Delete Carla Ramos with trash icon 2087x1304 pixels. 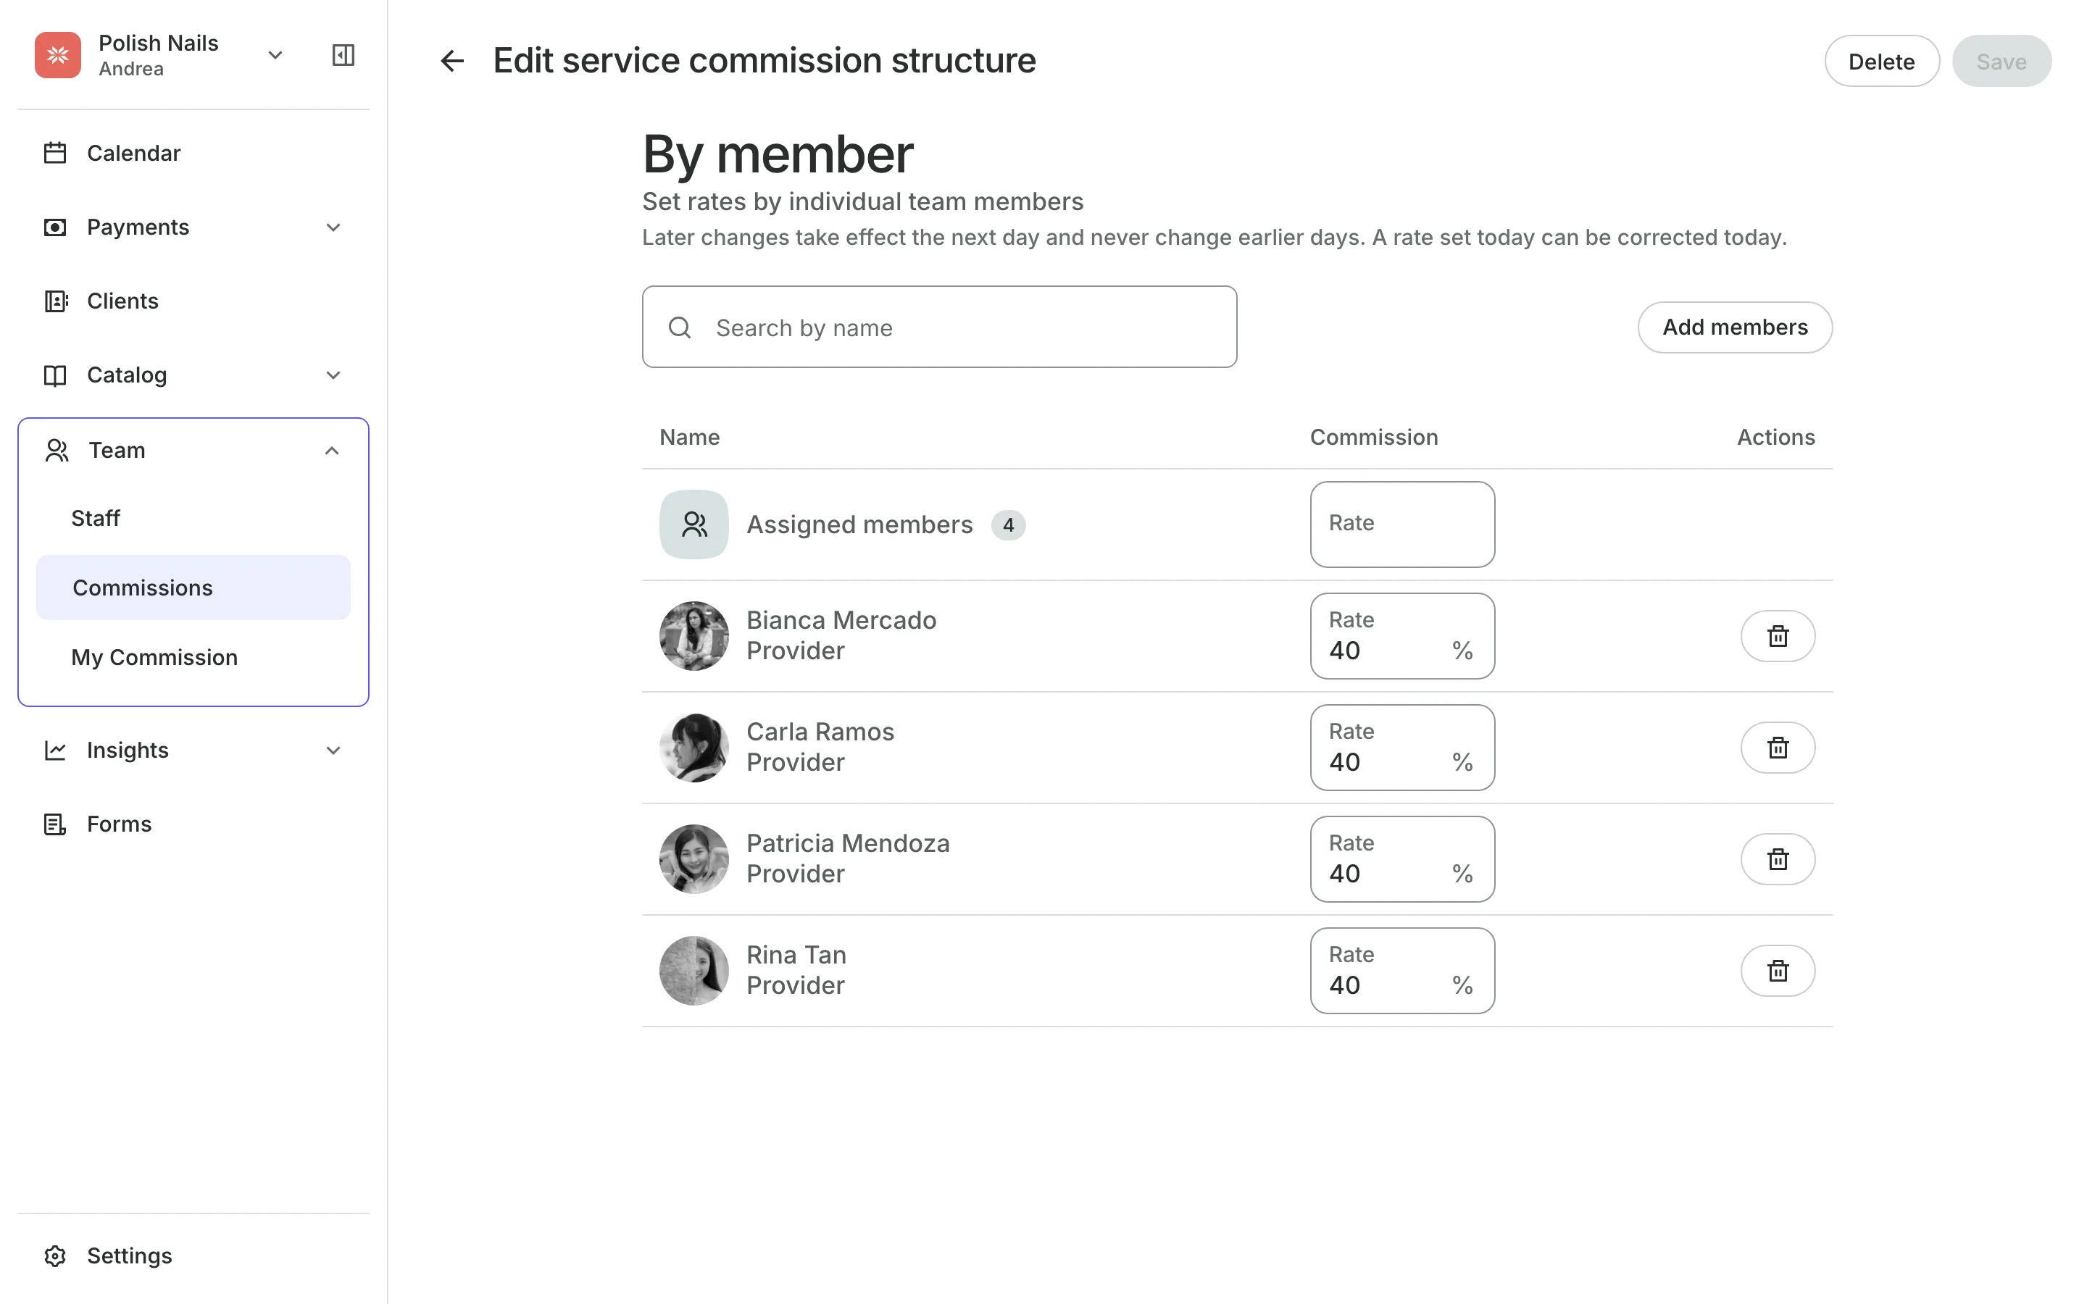(x=1778, y=748)
